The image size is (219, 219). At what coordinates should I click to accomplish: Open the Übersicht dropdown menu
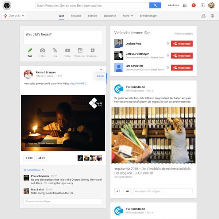[14, 16]
